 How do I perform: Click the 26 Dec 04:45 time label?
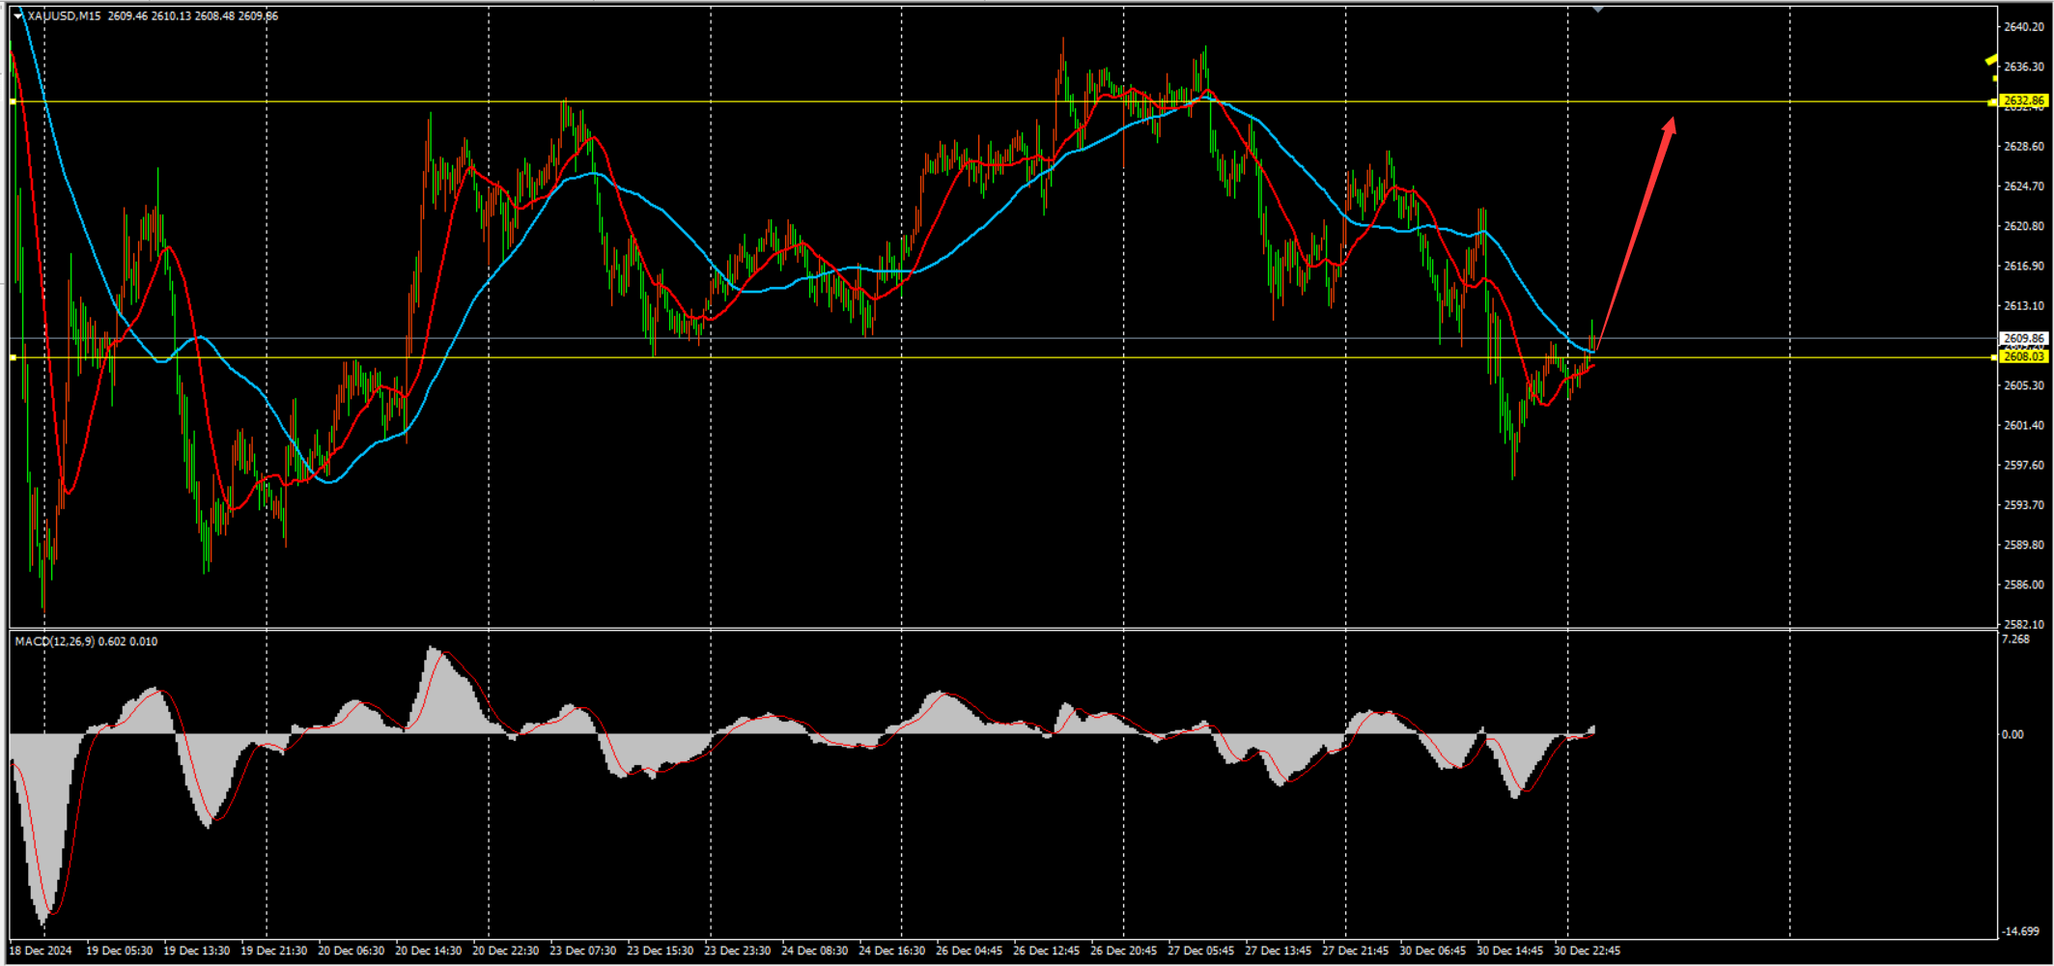970,951
